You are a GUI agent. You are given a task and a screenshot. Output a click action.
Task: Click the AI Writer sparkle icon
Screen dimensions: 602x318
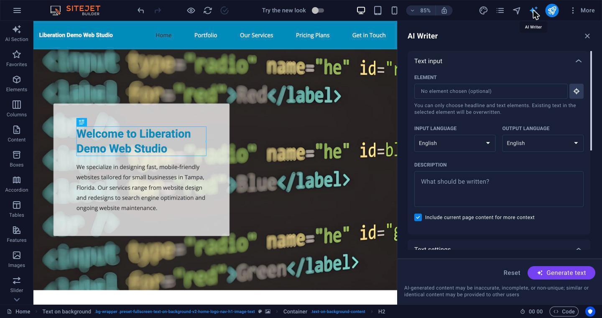point(533,10)
